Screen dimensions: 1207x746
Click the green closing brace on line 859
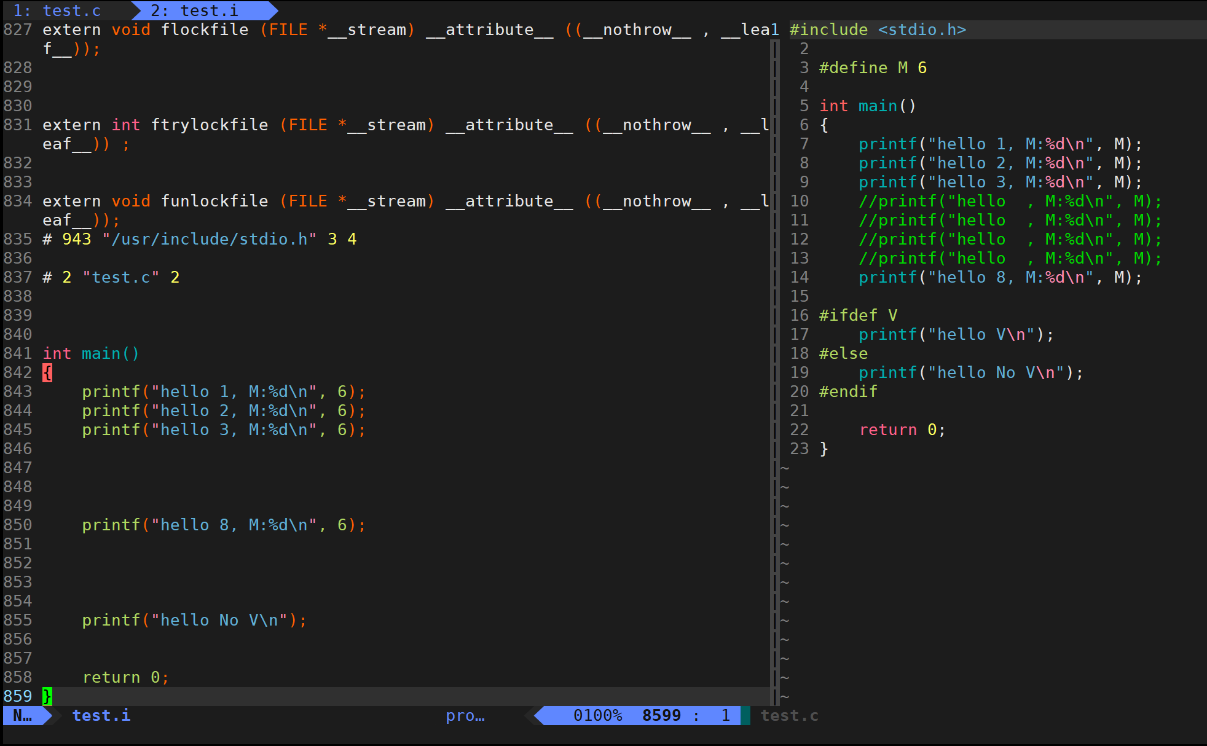coord(47,696)
